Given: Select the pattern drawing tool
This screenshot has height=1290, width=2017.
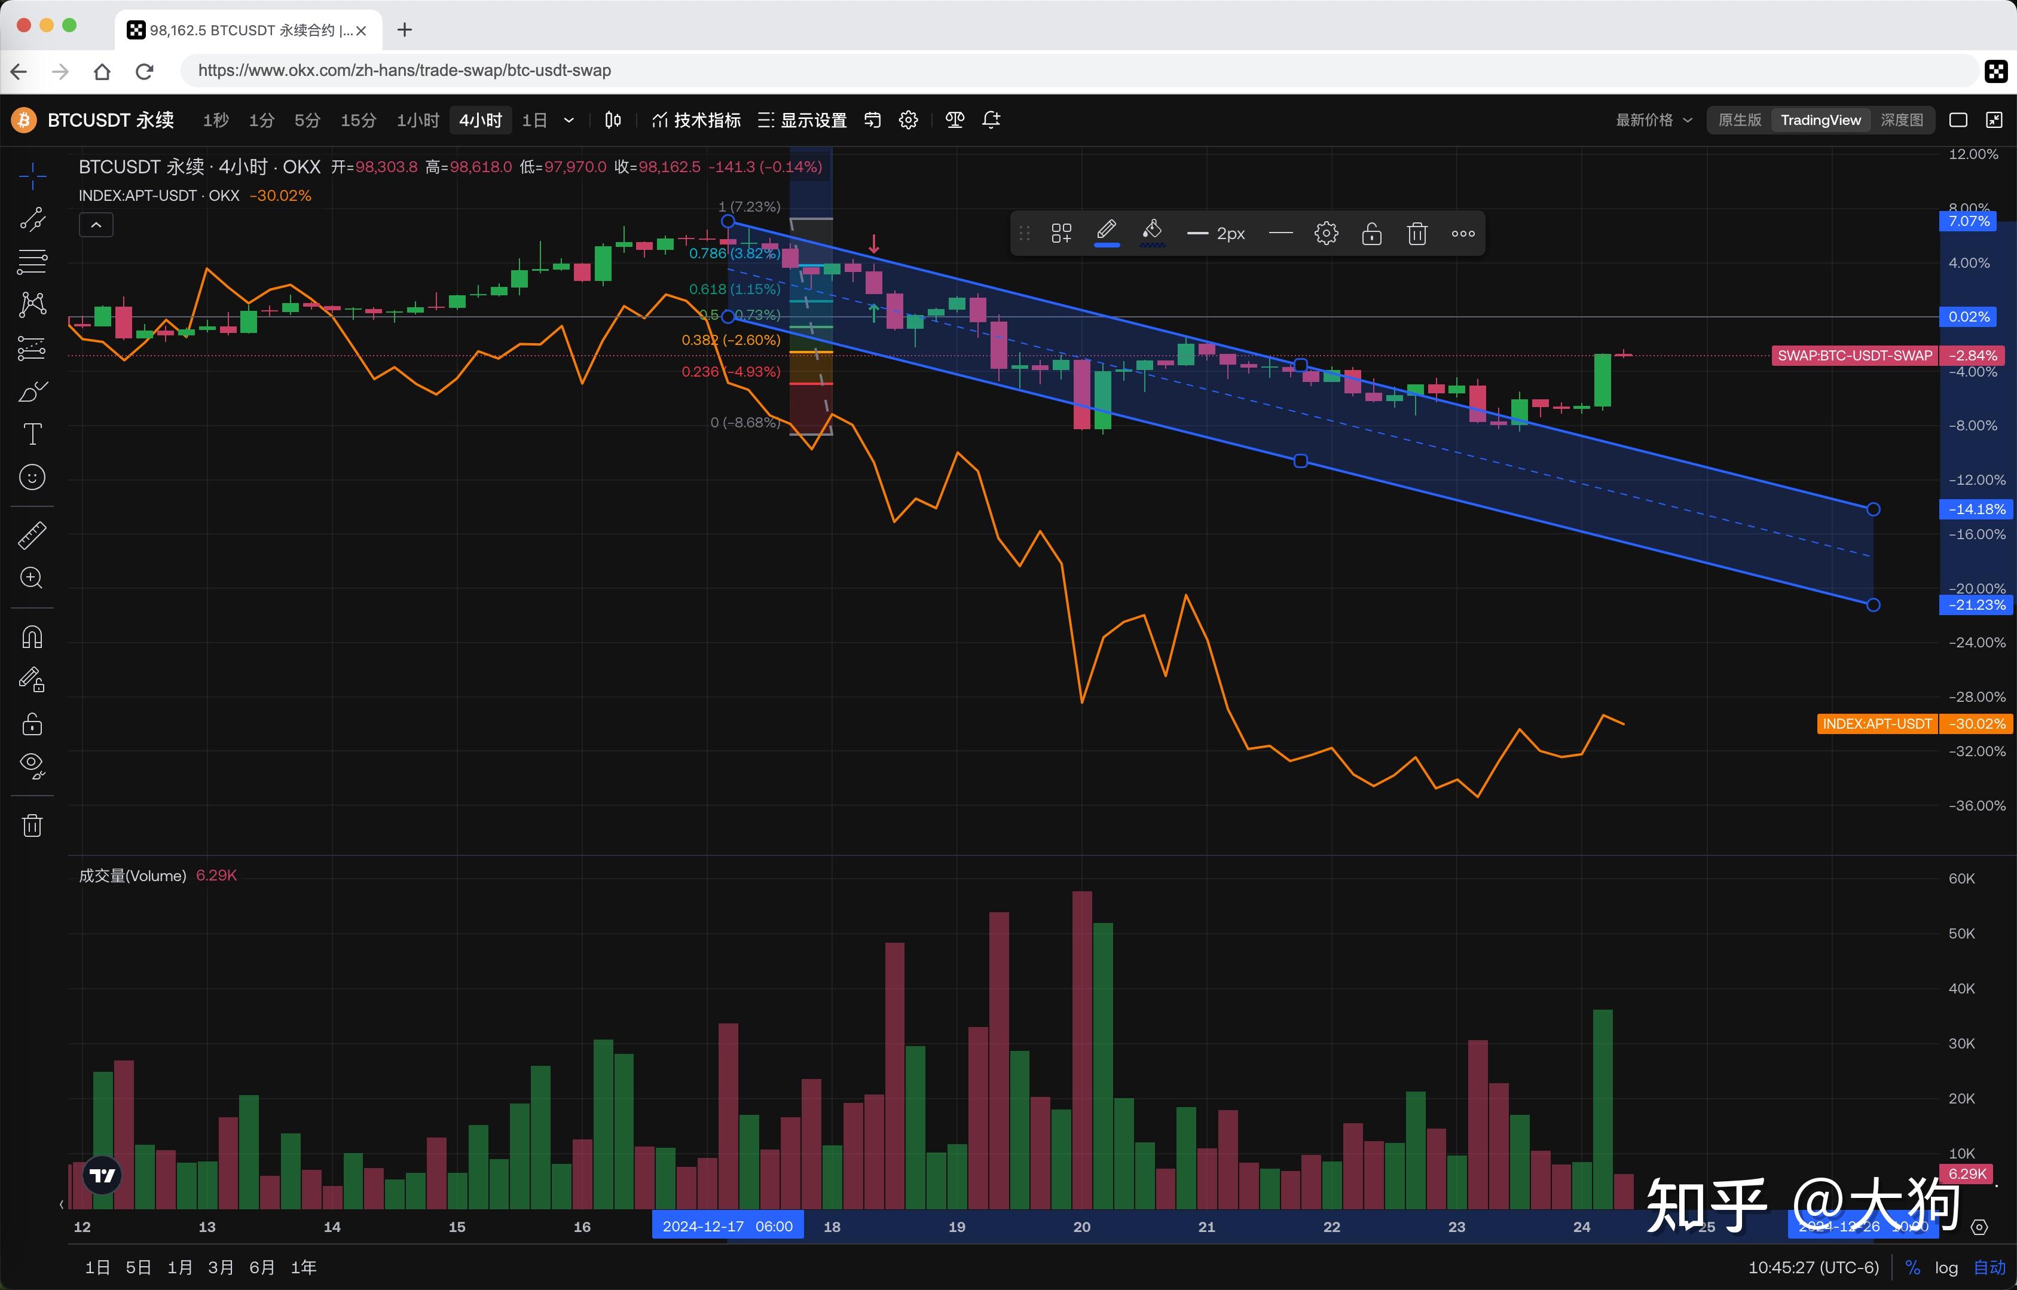Looking at the screenshot, I should [x=32, y=304].
